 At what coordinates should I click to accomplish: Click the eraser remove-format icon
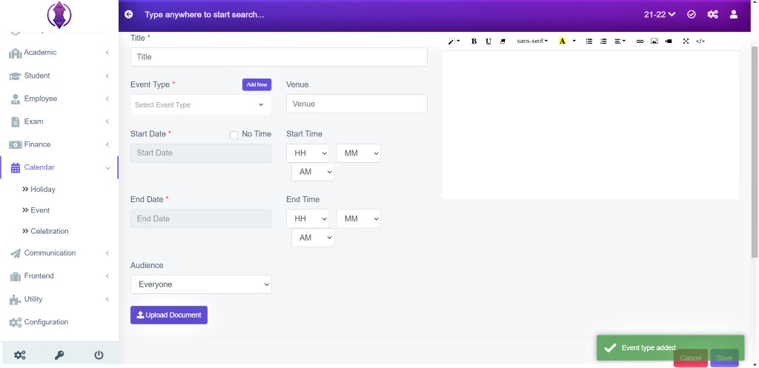click(x=503, y=41)
